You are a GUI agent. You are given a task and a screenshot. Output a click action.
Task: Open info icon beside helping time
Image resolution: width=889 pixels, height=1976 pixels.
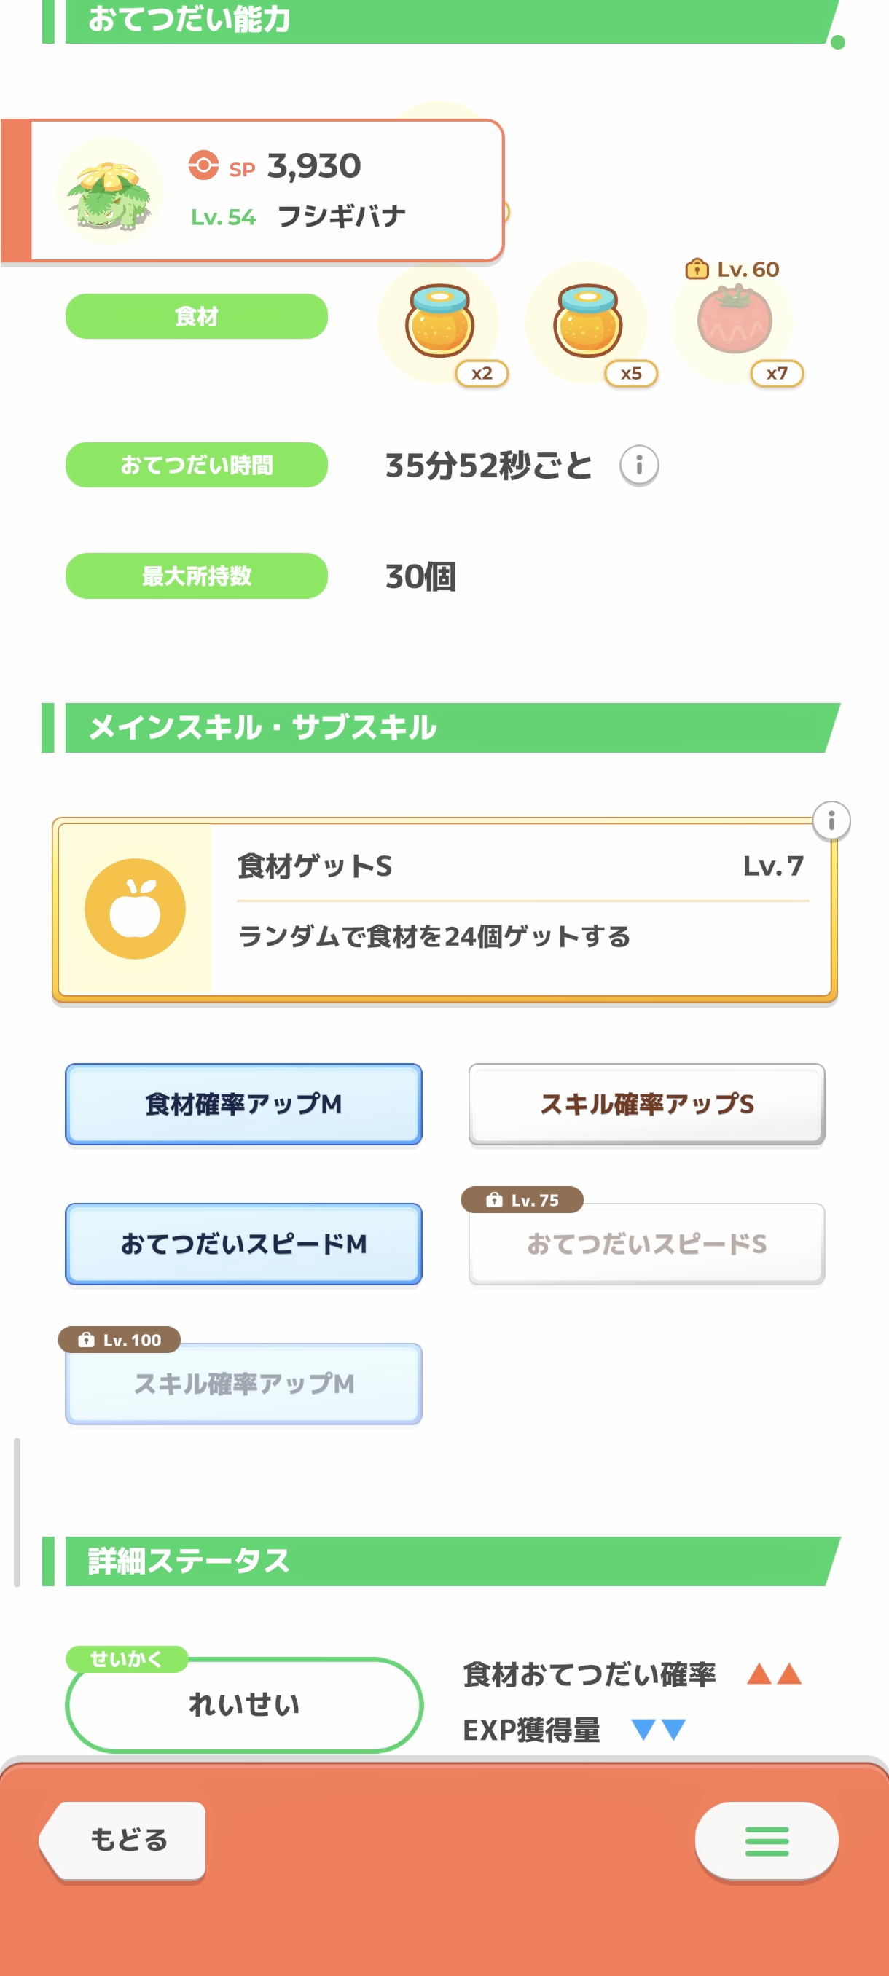click(639, 465)
